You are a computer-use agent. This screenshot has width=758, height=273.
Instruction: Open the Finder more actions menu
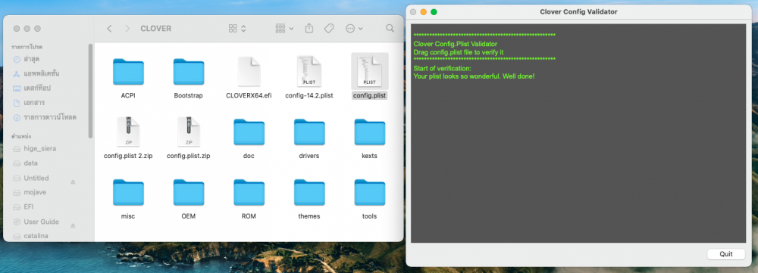pyautogui.click(x=354, y=29)
